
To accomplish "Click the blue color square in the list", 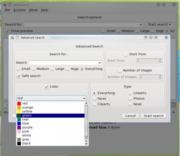I will (x=19, y=124).
